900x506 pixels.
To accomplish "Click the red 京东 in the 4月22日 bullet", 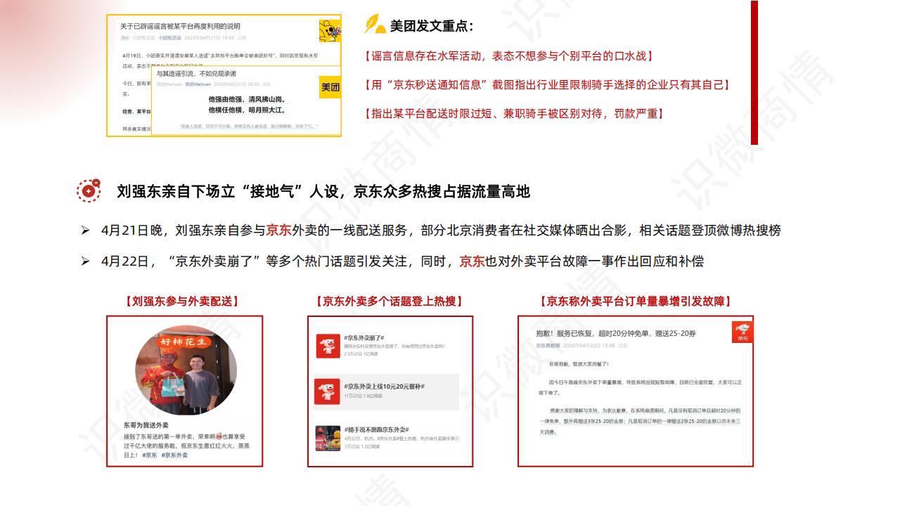I will pyautogui.click(x=472, y=261).
